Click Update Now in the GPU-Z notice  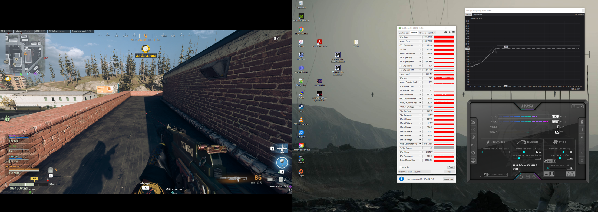[448, 179]
